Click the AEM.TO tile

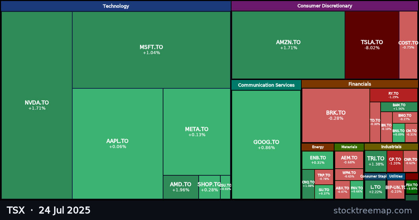pyautogui.click(x=349, y=160)
